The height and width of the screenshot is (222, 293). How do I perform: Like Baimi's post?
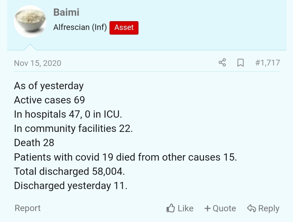click(x=180, y=208)
